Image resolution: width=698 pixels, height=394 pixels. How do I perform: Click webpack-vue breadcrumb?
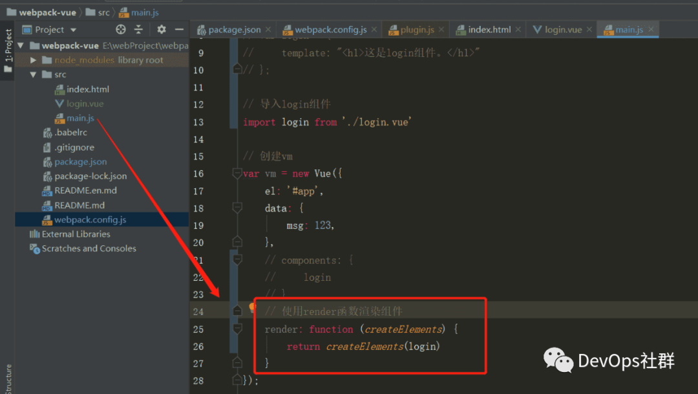(x=41, y=12)
